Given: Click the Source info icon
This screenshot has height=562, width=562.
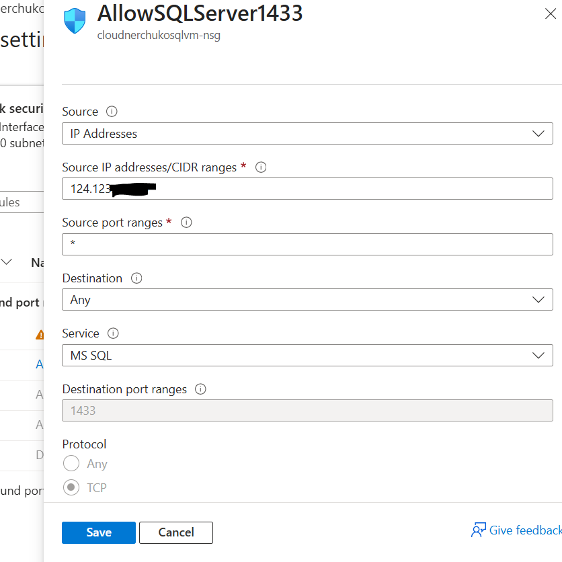Looking at the screenshot, I should tap(112, 112).
